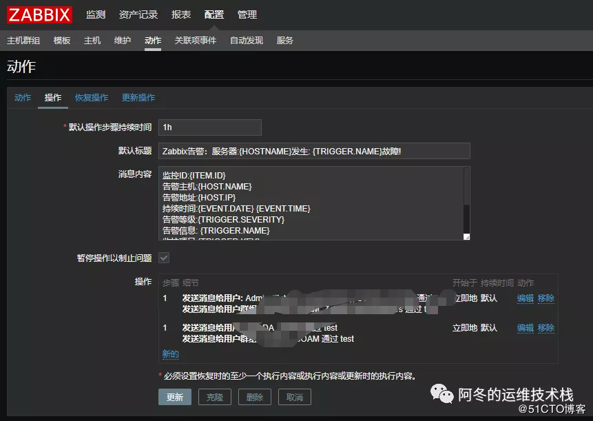Image resolution: width=593 pixels, height=421 pixels.
Task: Click the 取消 button
Action: coord(295,397)
